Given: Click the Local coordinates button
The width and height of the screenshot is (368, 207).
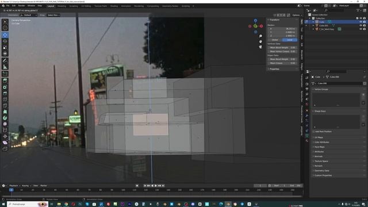Looking at the screenshot, I should [290, 40].
